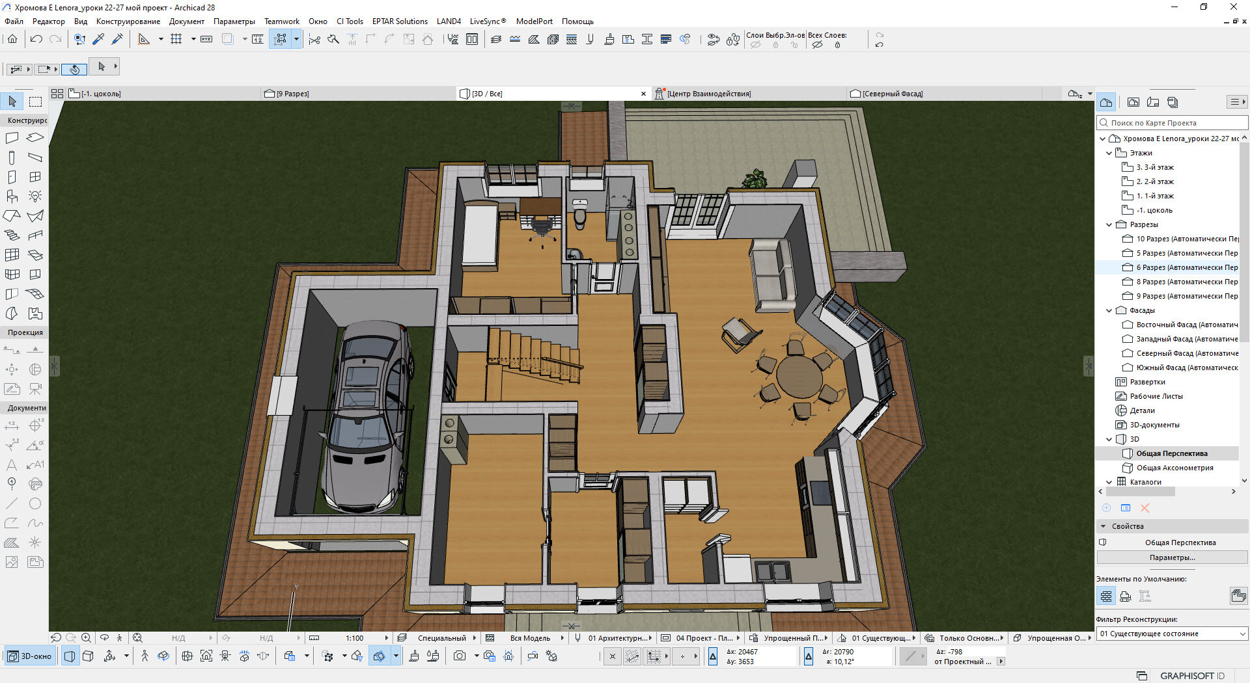Open the View Map icon in the Navigator
1250x683 pixels.
pos(1133,102)
